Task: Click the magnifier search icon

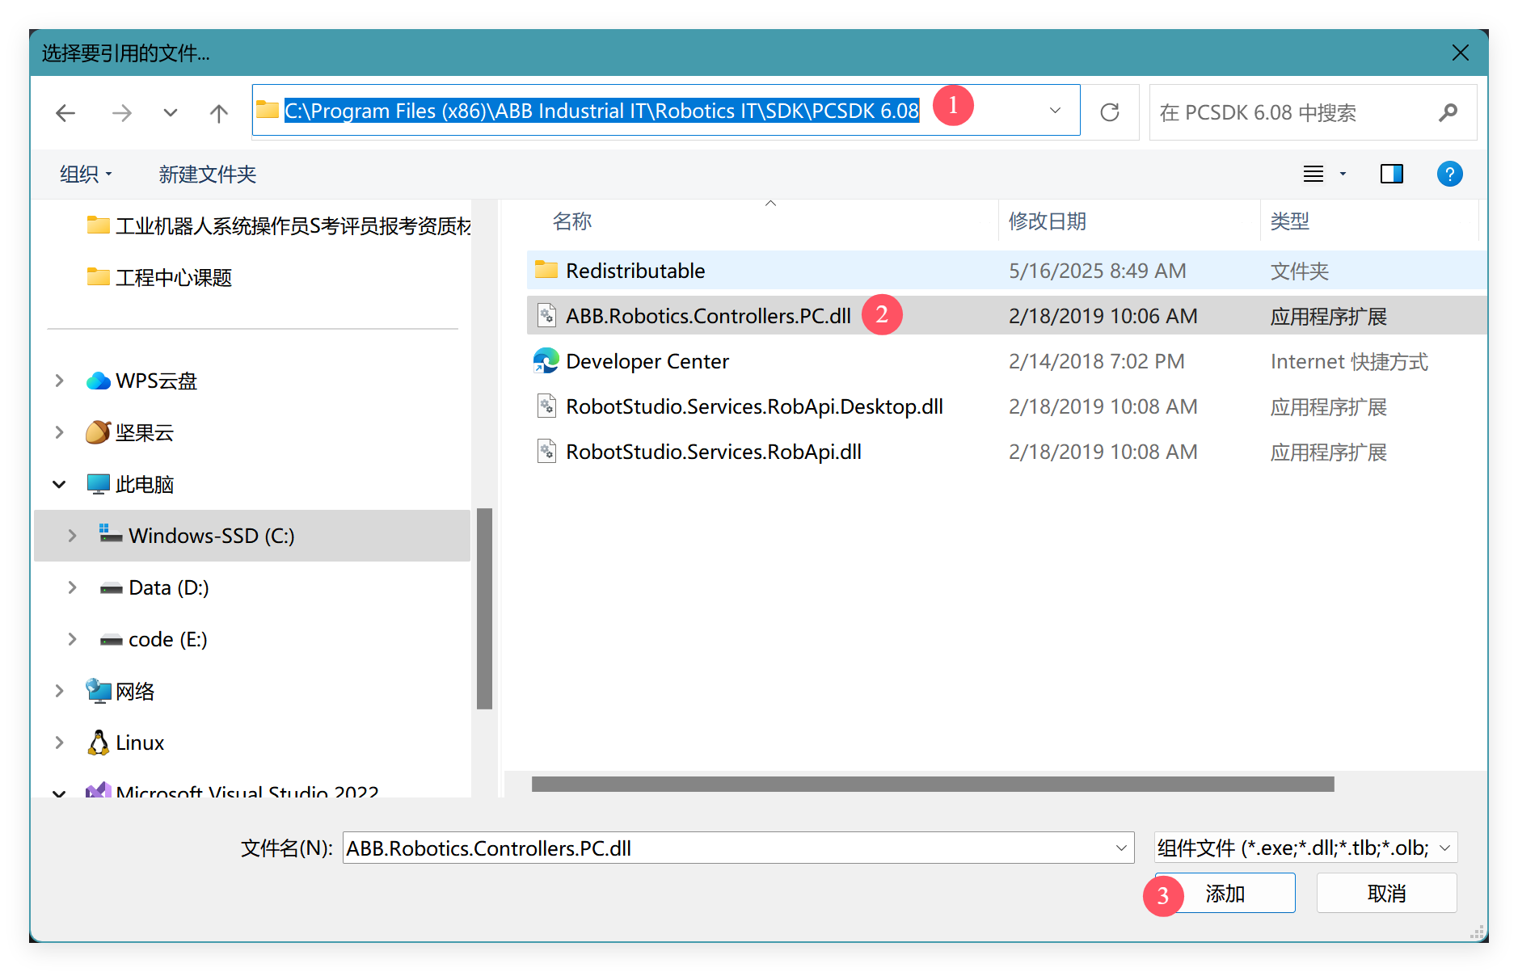Action: 1448,112
